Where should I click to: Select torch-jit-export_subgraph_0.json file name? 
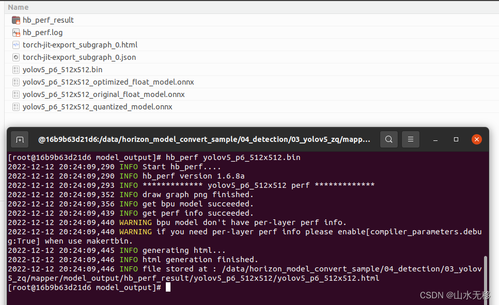(x=79, y=57)
